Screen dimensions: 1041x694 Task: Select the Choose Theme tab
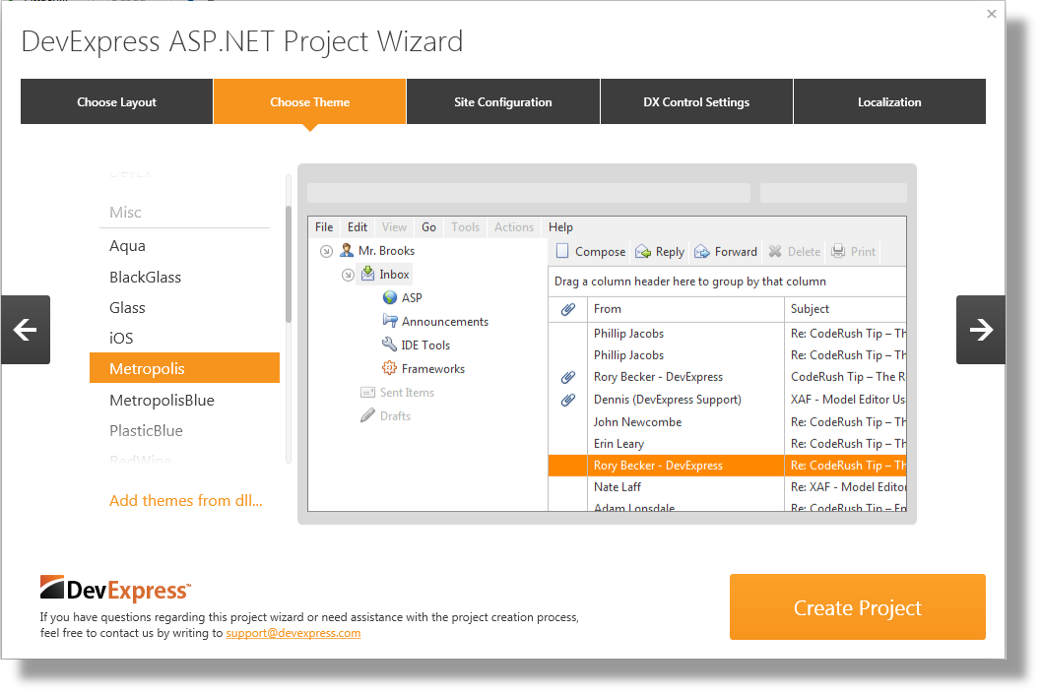309,101
